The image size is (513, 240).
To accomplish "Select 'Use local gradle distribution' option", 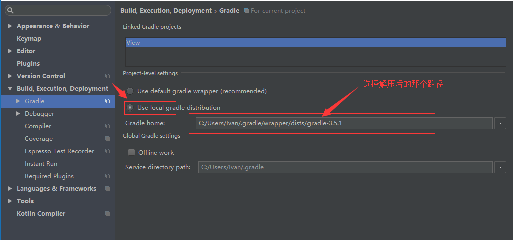I will tap(130, 108).
